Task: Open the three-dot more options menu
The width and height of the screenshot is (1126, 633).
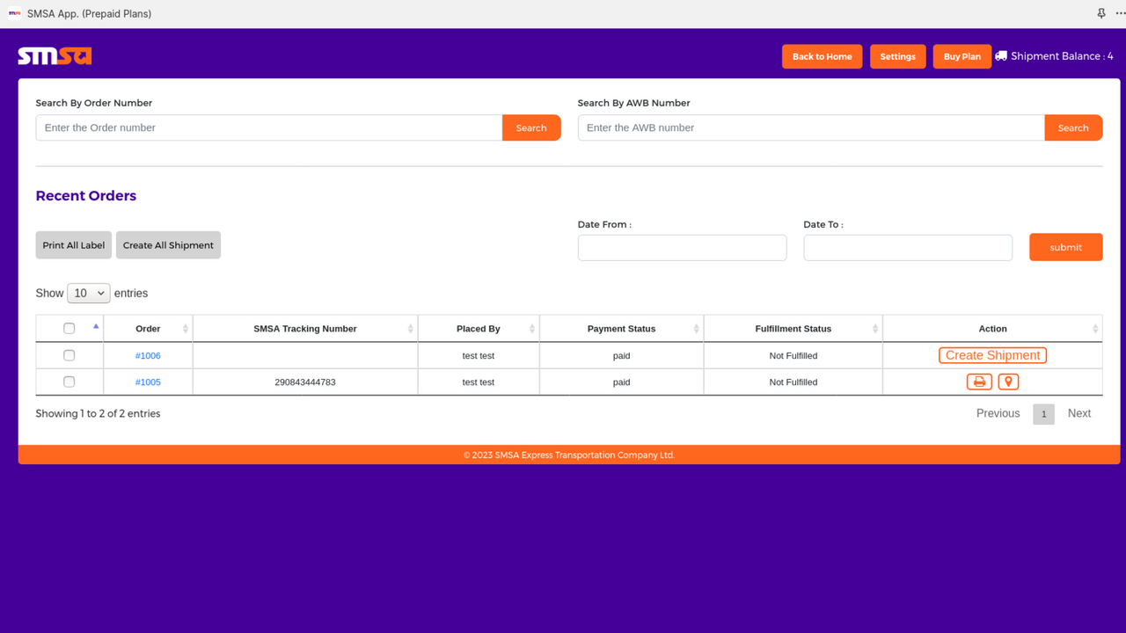Action: coord(1120,13)
